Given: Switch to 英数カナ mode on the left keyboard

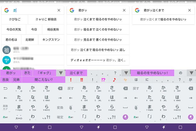Looking at the screenshot, I should tap(5, 107).
